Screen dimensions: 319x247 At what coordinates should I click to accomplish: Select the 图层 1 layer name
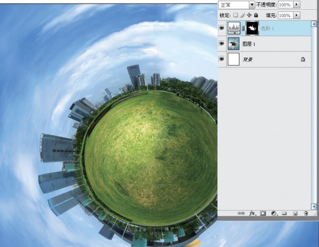(x=248, y=44)
